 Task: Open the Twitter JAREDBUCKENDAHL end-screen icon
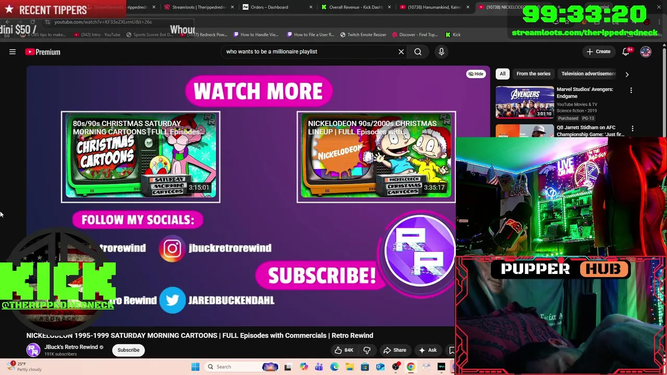click(x=172, y=300)
